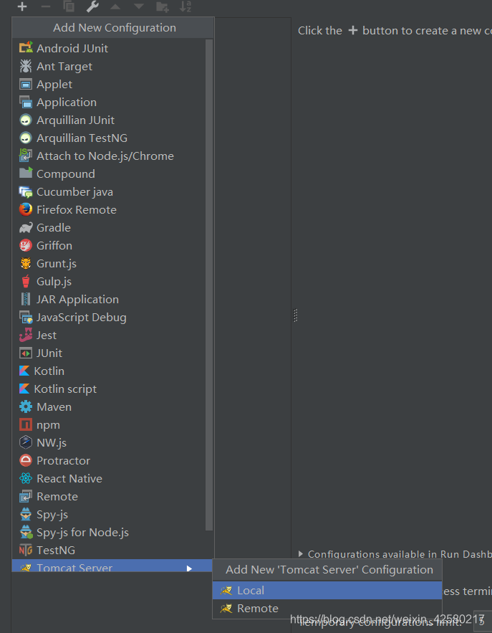Click the Firefox Remote icon

tap(26, 209)
